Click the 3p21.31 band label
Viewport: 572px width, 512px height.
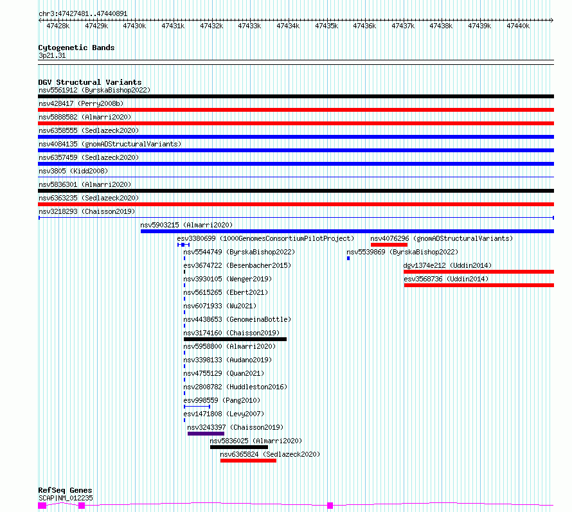(52, 55)
